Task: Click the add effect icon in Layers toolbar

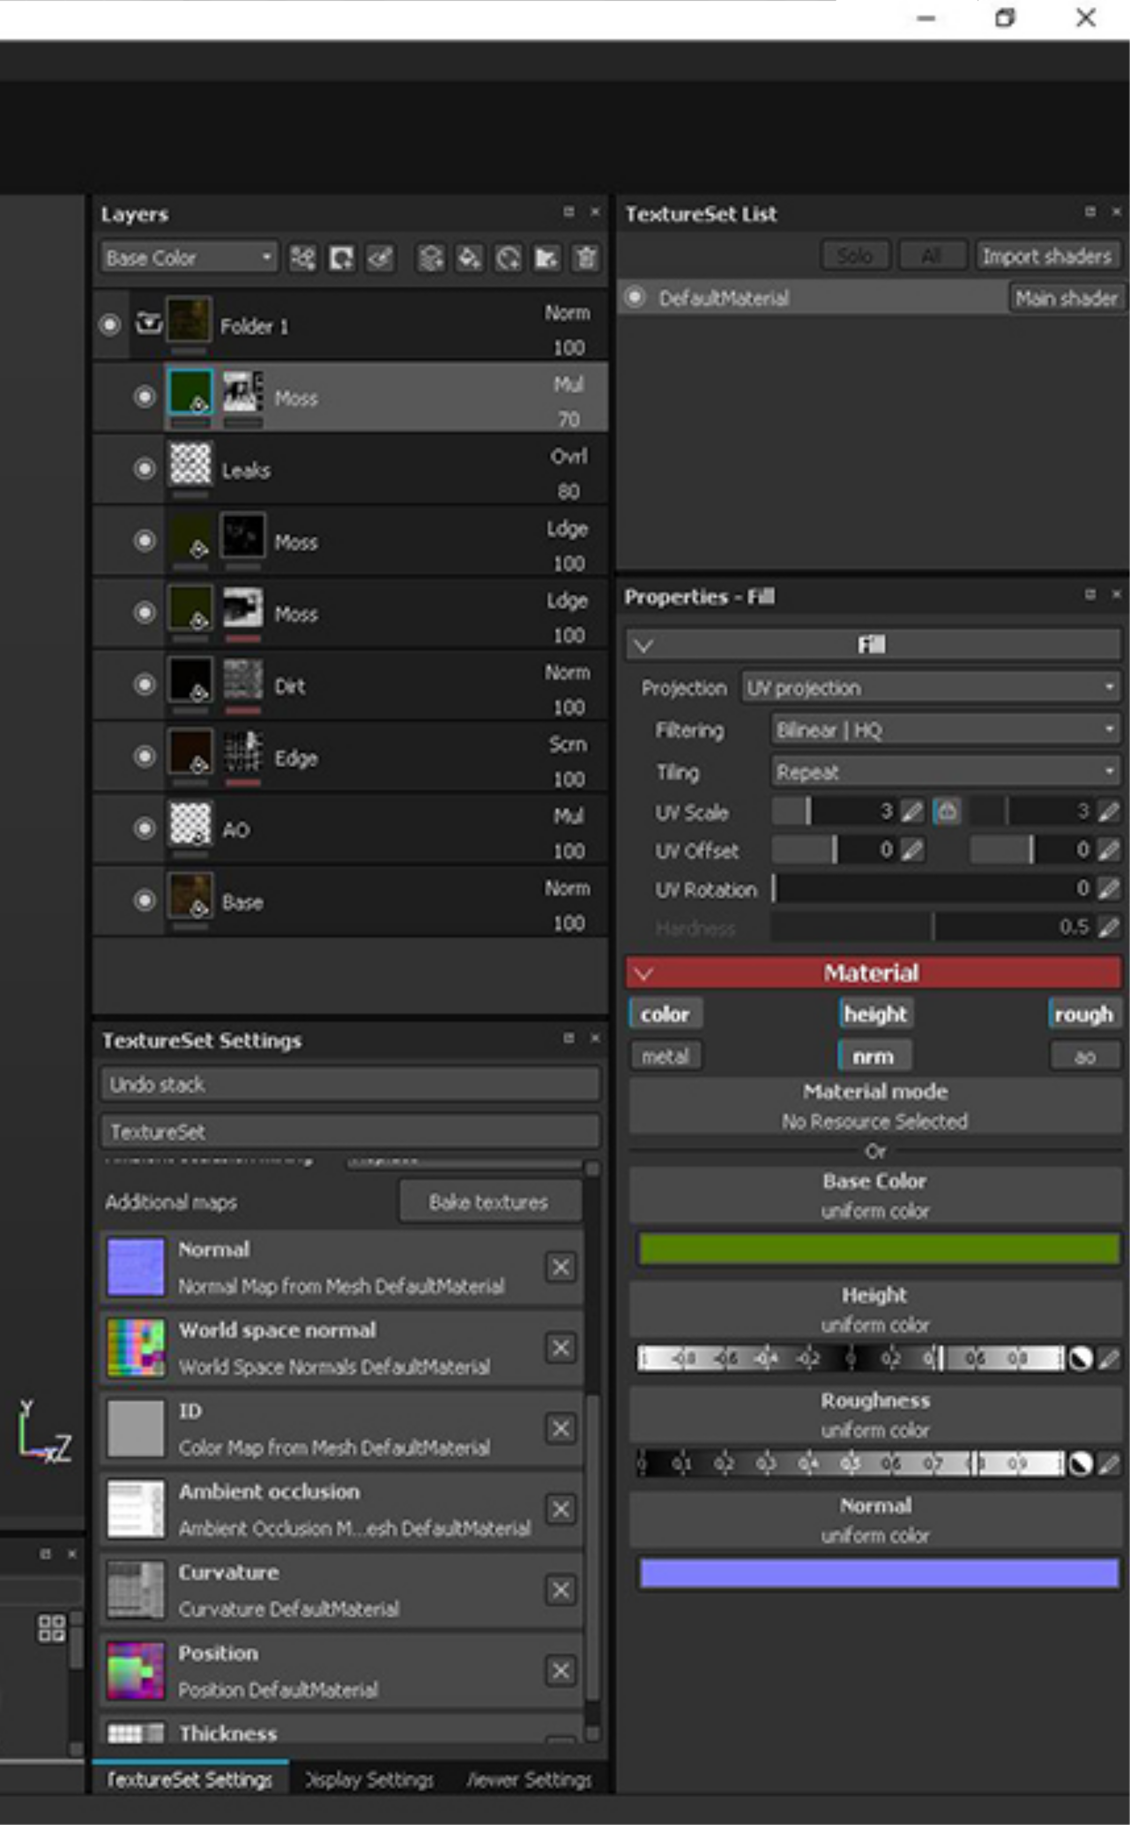Action: (x=303, y=258)
